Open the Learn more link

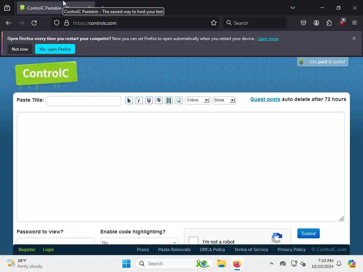pos(268,39)
